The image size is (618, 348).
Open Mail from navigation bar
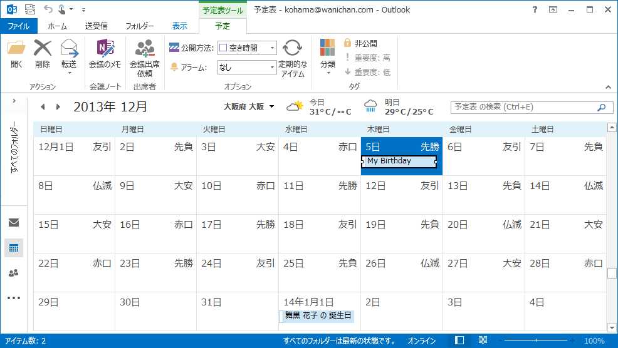[14, 223]
